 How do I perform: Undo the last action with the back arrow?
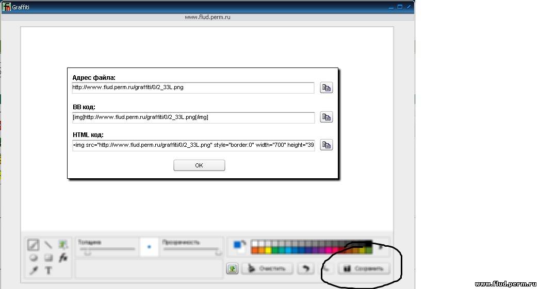click(x=305, y=268)
